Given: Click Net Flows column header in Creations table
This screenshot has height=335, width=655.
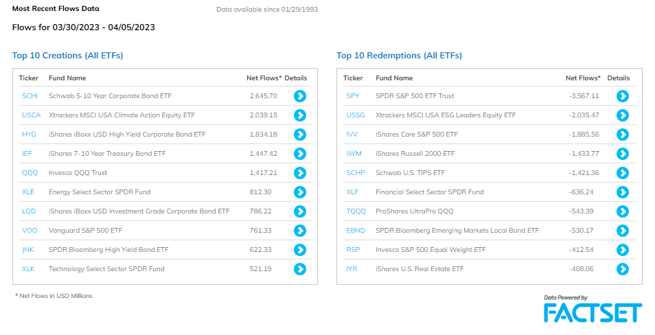Looking at the screenshot, I should pos(264,78).
